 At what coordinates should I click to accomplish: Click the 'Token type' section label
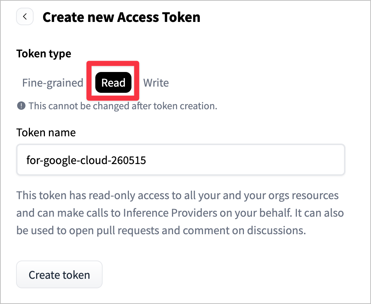pyautogui.click(x=44, y=54)
